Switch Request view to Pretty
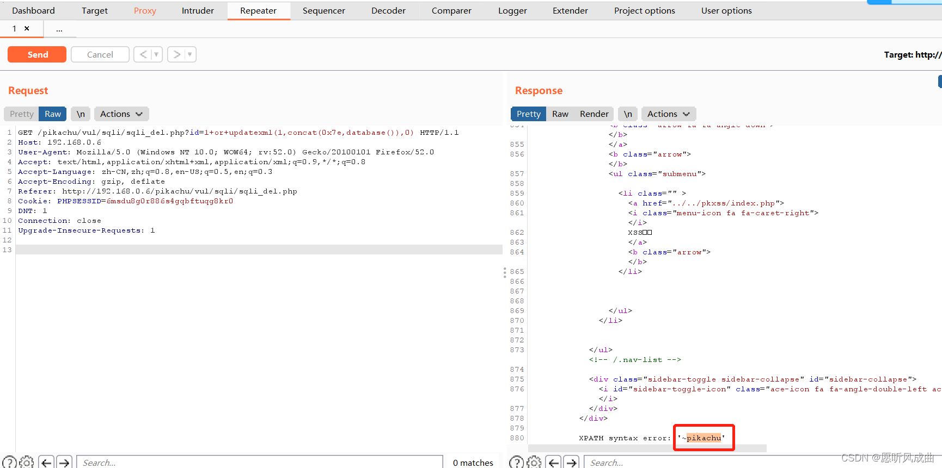942x468 pixels. click(22, 114)
